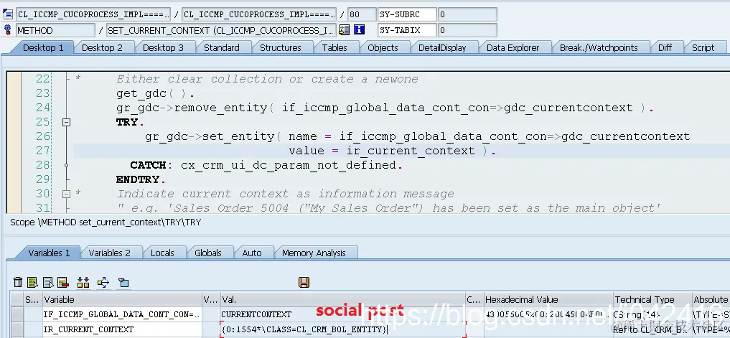Click the program icon left of CL_ICCMP_CUCOPROCESS_IMPL
The width and height of the screenshot is (730, 338).
pos(8,14)
